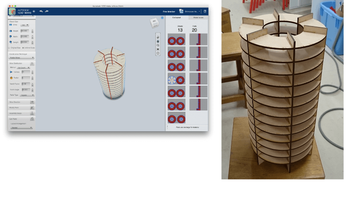Open the settings gear beside the logo
Viewport: 354px width, 202px height.
click(34, 11)
